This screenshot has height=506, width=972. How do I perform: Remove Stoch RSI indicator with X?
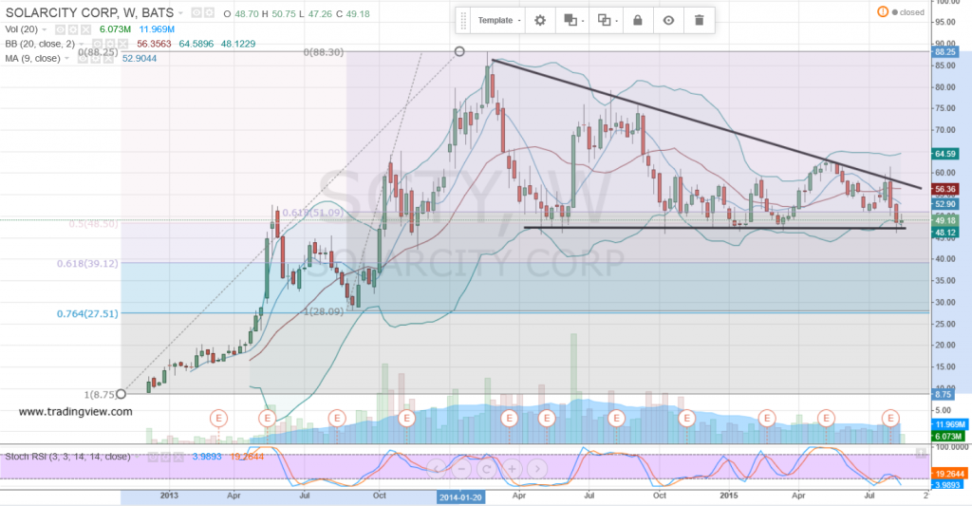[179, 457]
